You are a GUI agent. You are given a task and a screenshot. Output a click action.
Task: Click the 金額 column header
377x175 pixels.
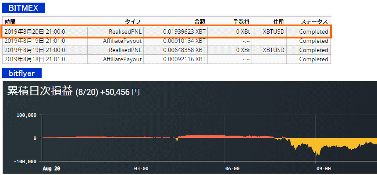[199, 21]
